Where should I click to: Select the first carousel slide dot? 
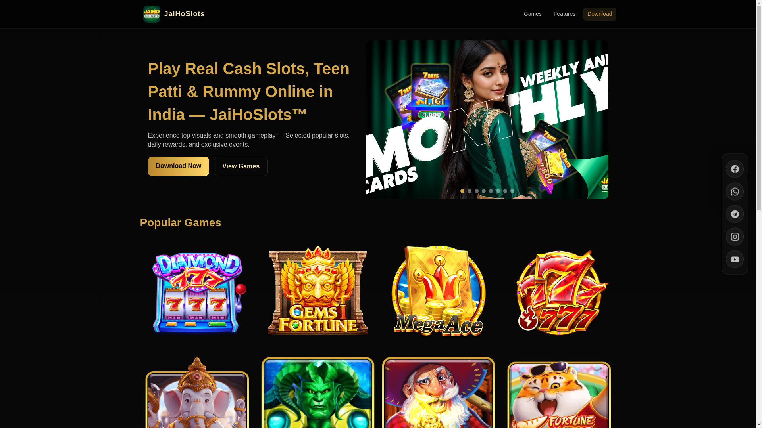(x=462, y=191)
